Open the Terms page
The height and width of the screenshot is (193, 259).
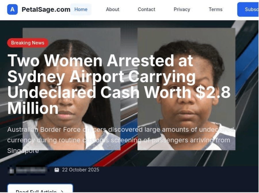pos(215,9)
